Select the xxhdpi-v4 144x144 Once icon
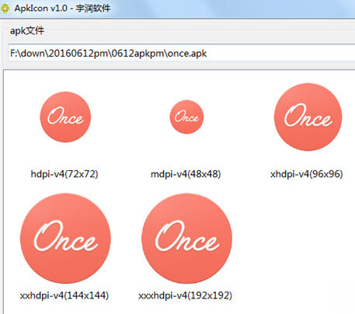Screen dimensions: 355x314 click(65, 238)
